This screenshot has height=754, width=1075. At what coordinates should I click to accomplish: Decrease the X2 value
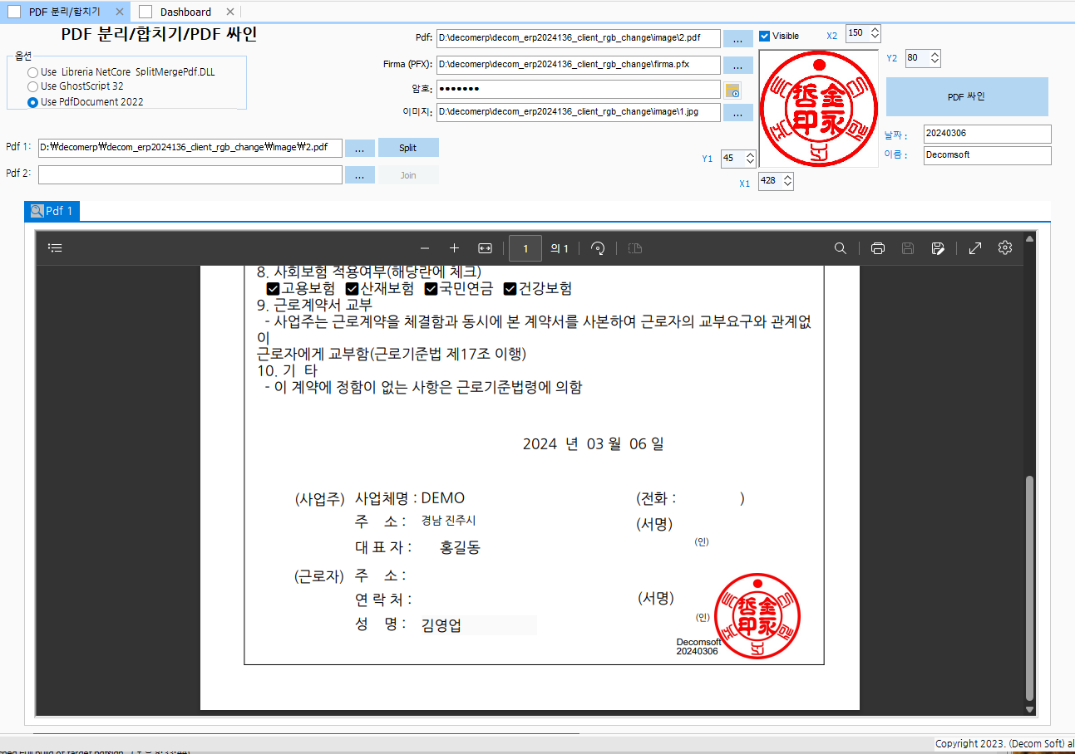click(874, 38)
